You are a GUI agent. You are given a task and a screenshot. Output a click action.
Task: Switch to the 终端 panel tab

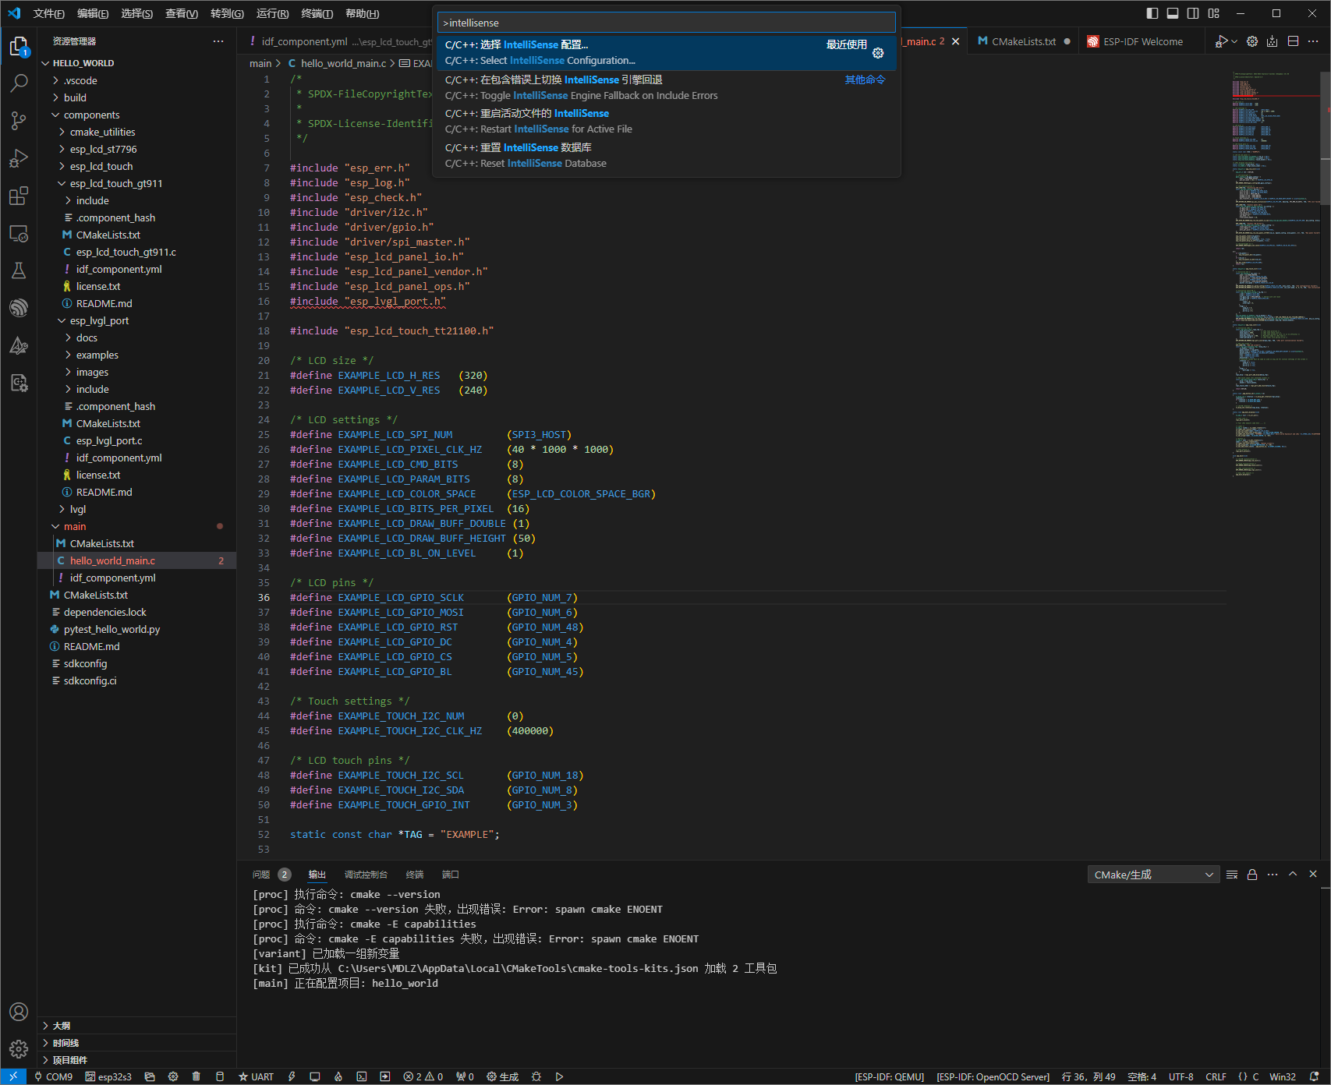[x=415, y=875]
